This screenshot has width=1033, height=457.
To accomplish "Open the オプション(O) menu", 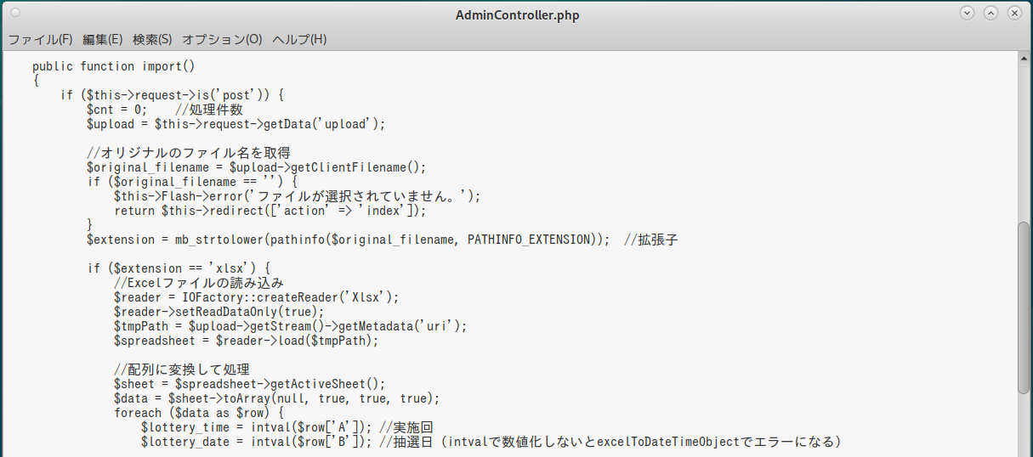I will pos(222,39).
